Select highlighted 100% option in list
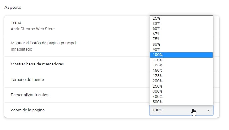The width and height of the screenshot is (229, 130). tap(181, 55)
